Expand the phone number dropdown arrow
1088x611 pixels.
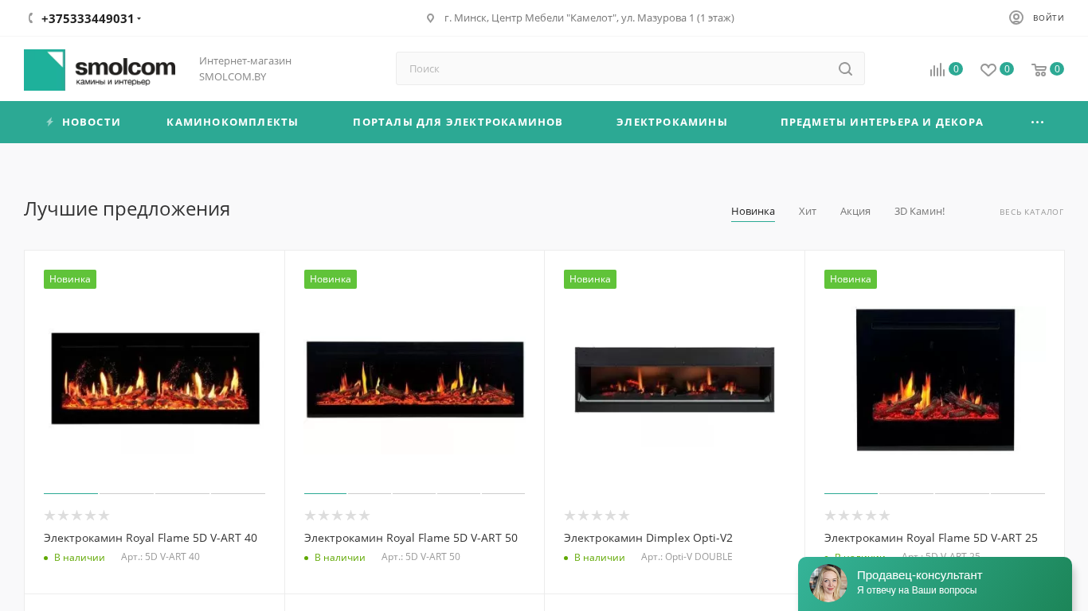coord(139,19)
